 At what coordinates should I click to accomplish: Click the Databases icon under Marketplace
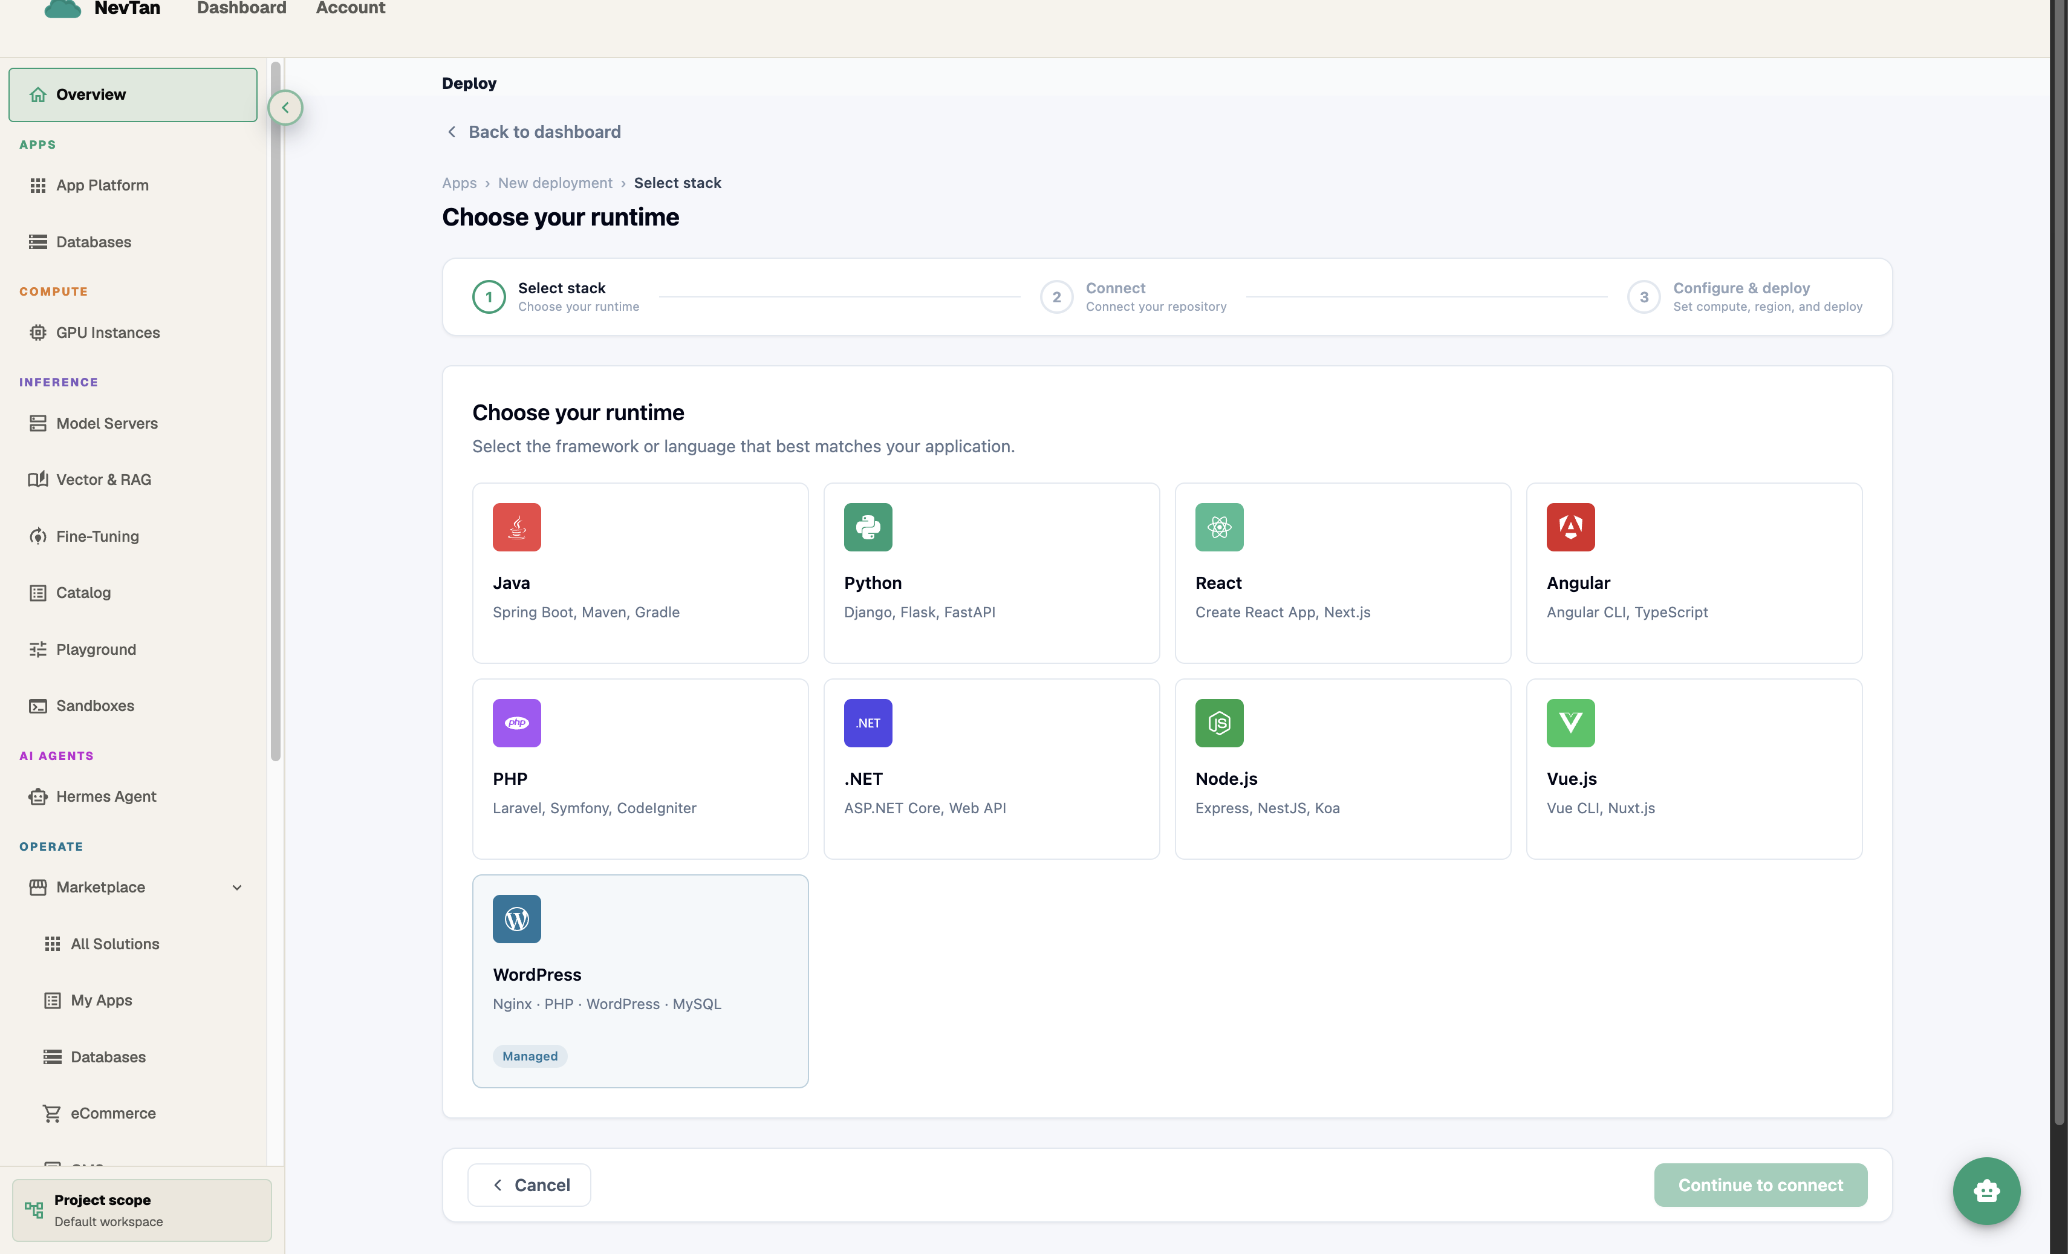pyautogui.click(x=52, y=1057)
